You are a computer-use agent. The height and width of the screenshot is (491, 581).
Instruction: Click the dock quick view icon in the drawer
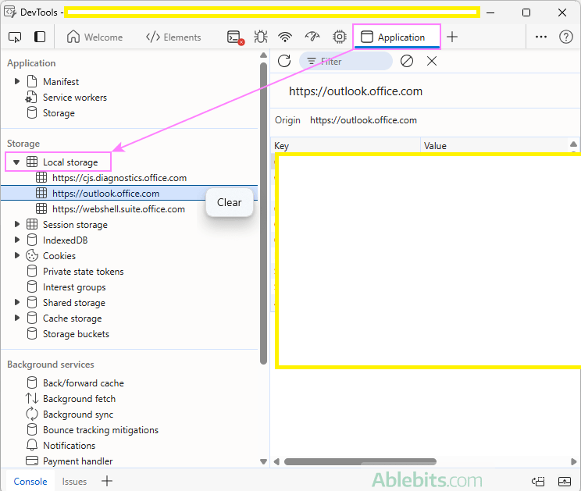pyautogui.click(x=538, y=481)
